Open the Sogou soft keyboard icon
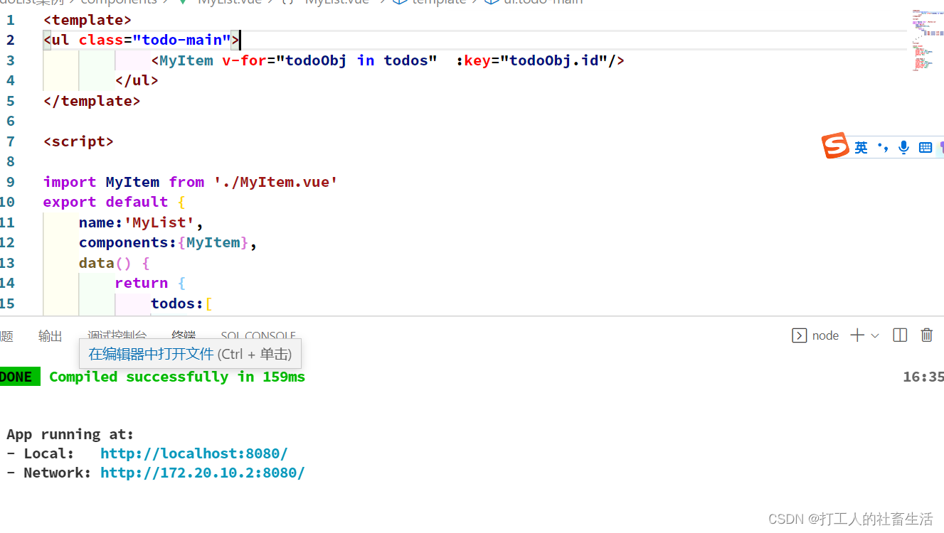This screenshot has width=944, height=533. (926, 146)
